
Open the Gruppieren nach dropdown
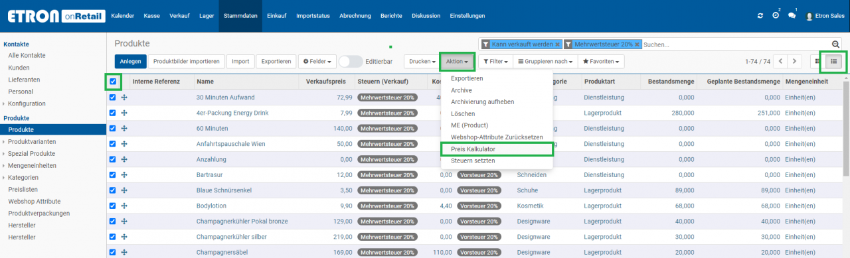[546, 61]
